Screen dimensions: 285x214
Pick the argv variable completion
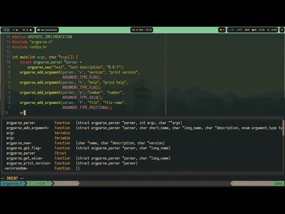tap(10, 138)
